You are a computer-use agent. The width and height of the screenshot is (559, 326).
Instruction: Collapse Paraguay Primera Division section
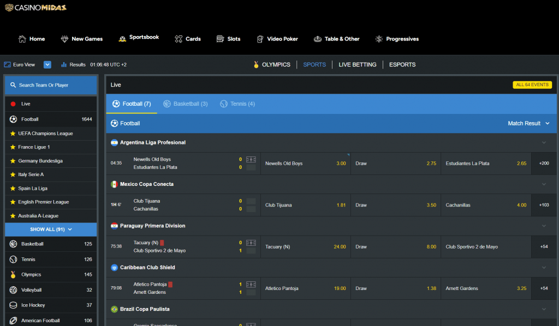click(x=544, y=226)
